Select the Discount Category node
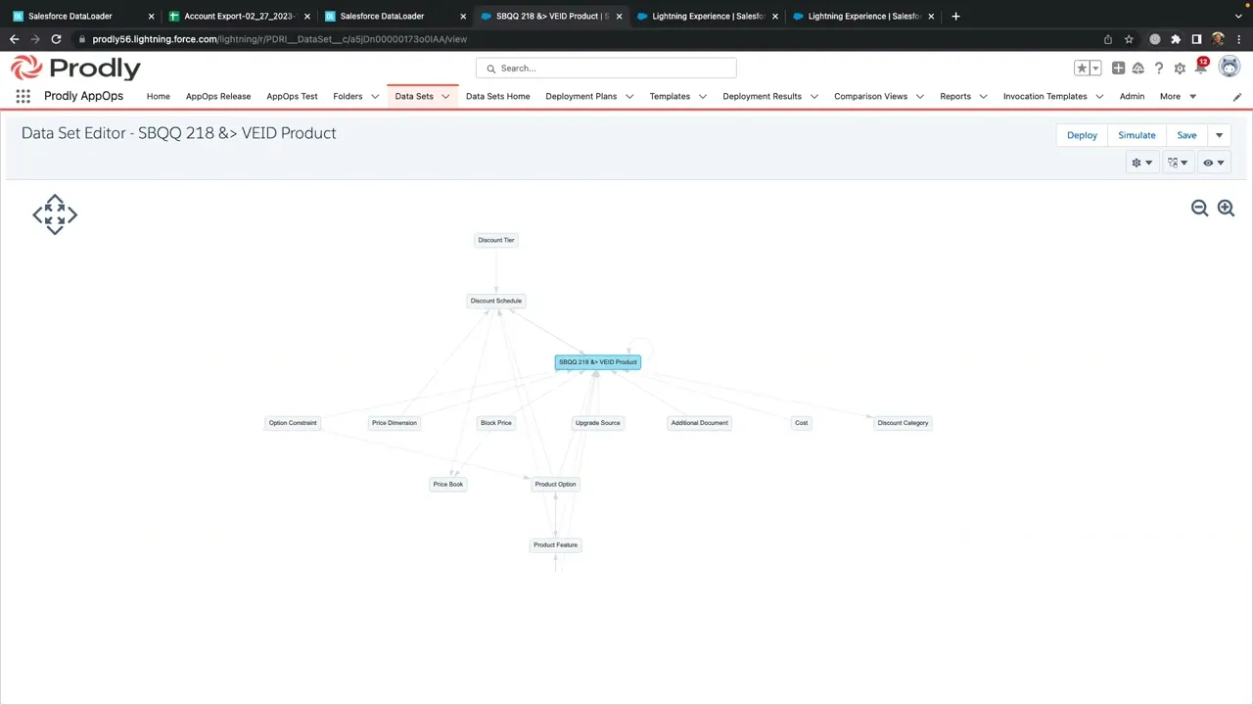Viewport: 1253px width, 705px height. pyautogui.click(x=904, y=423)
